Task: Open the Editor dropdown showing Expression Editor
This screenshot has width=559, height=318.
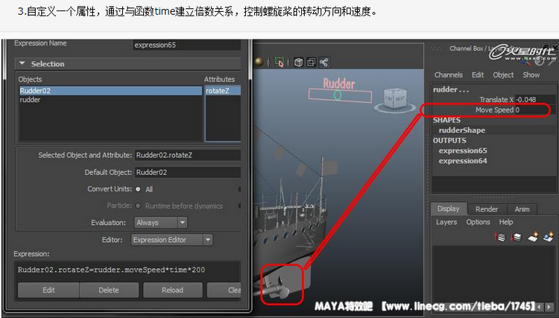Action: [171, 240]
